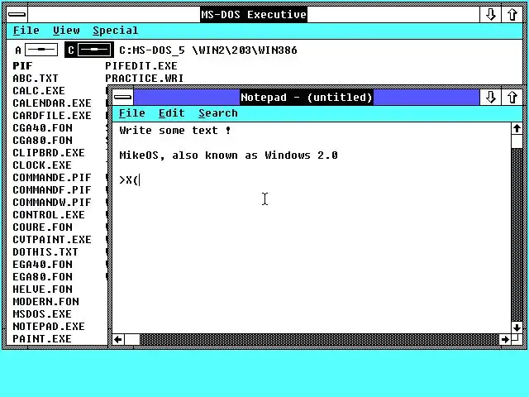Minimize MS-DOS Executive with down arrow
The image size is (529, 397).
point(490,15)
